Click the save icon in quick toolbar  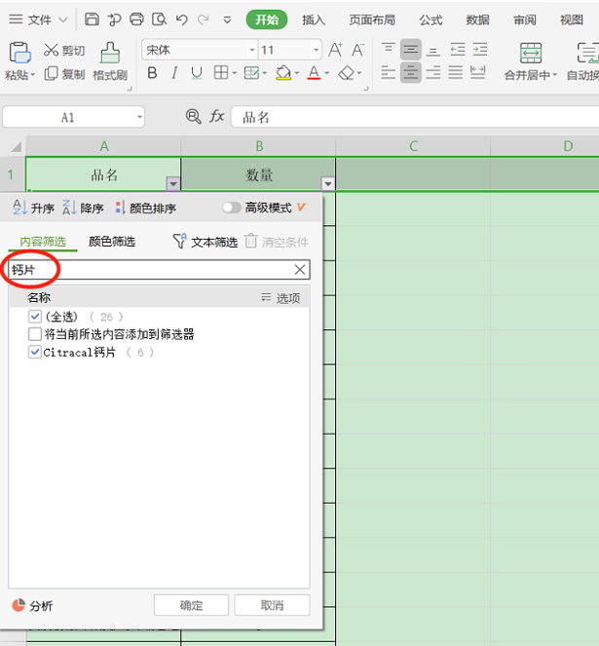tap(92, 19)
